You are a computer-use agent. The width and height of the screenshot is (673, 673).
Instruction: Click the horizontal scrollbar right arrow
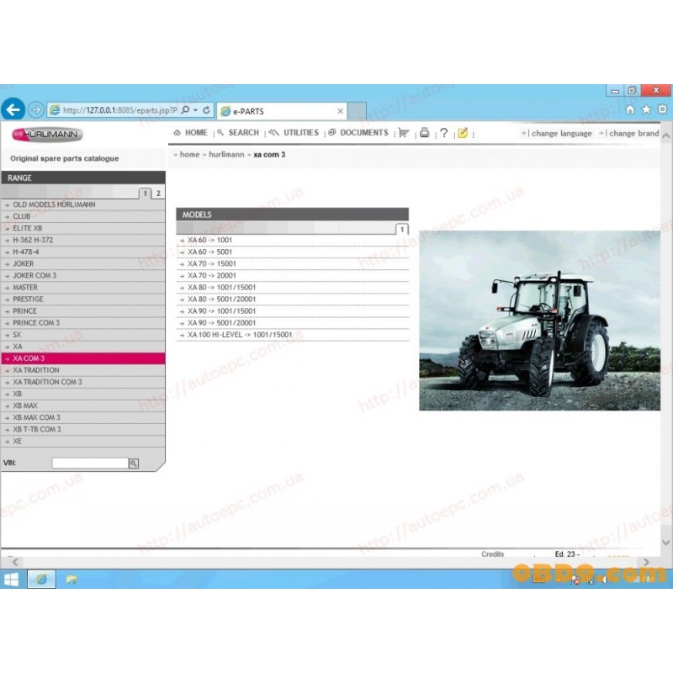(x=646, y=562)
